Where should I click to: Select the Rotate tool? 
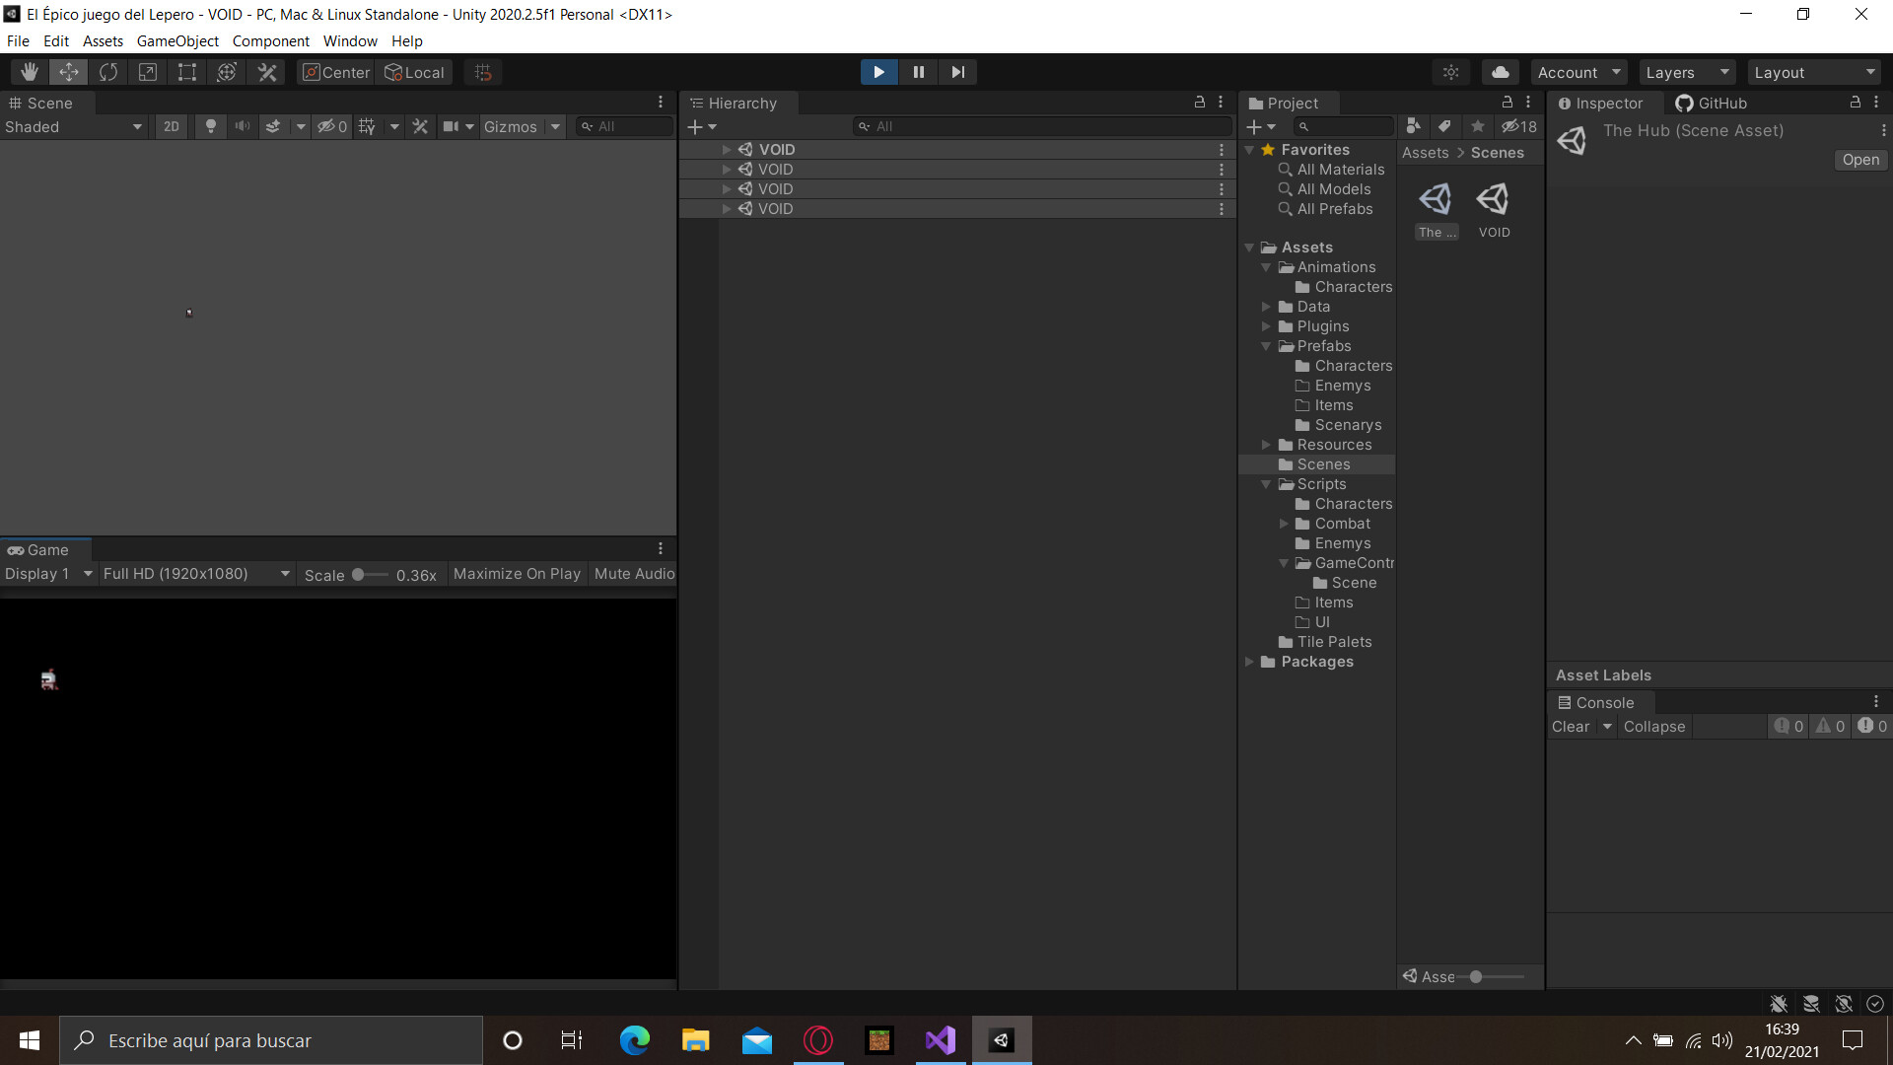click(x=107, y=72)
